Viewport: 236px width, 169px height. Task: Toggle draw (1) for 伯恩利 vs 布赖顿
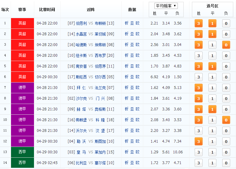pos(212,23)
